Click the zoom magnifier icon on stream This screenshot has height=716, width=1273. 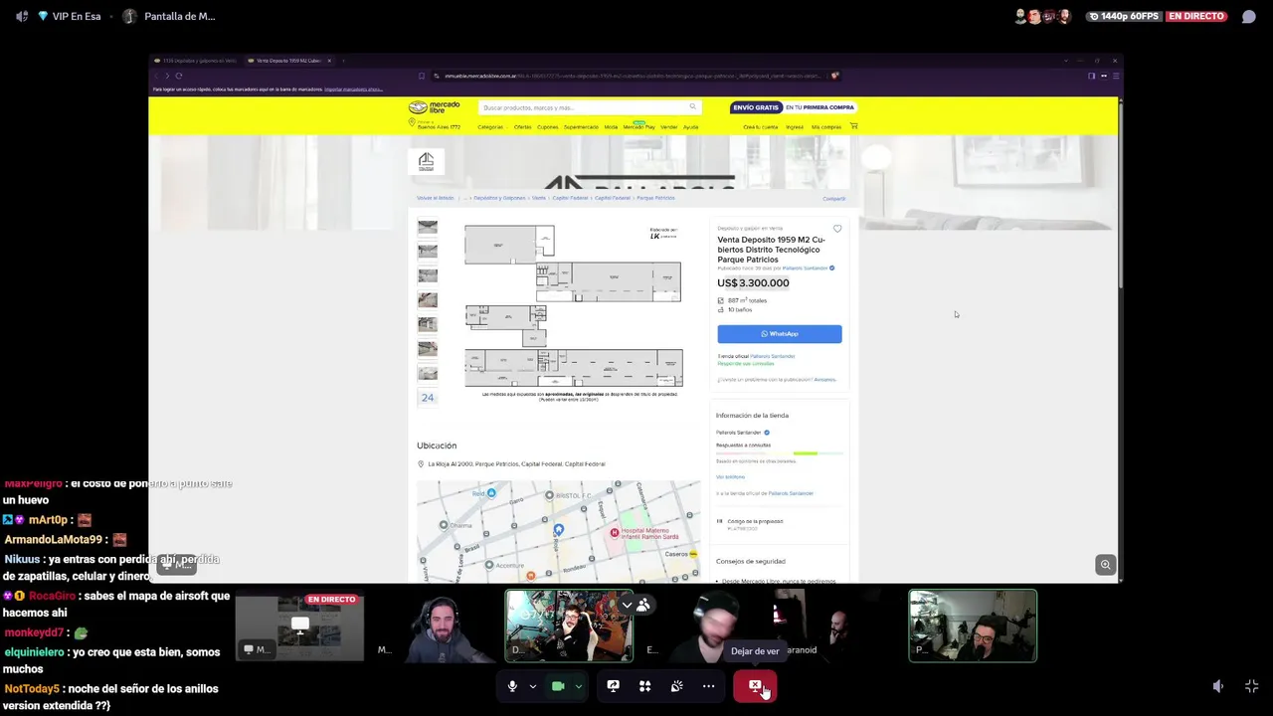(1105, 565)
